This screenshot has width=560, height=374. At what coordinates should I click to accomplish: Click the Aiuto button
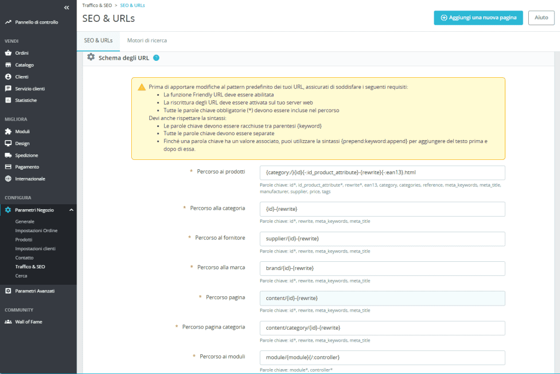pos(541,18)
